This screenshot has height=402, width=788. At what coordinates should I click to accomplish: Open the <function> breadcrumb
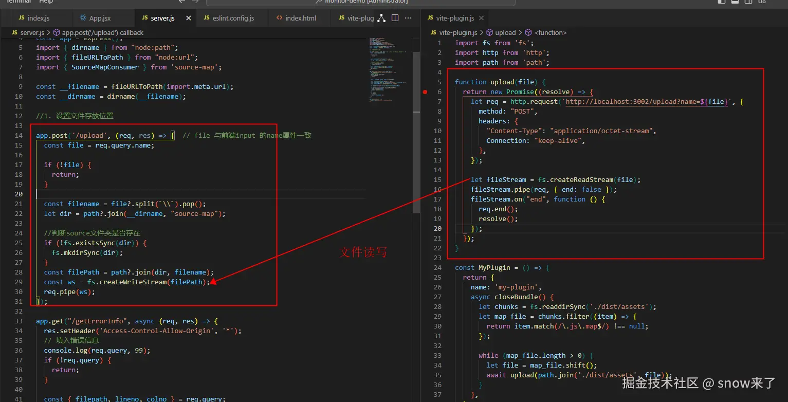click(x=551, y=32)
